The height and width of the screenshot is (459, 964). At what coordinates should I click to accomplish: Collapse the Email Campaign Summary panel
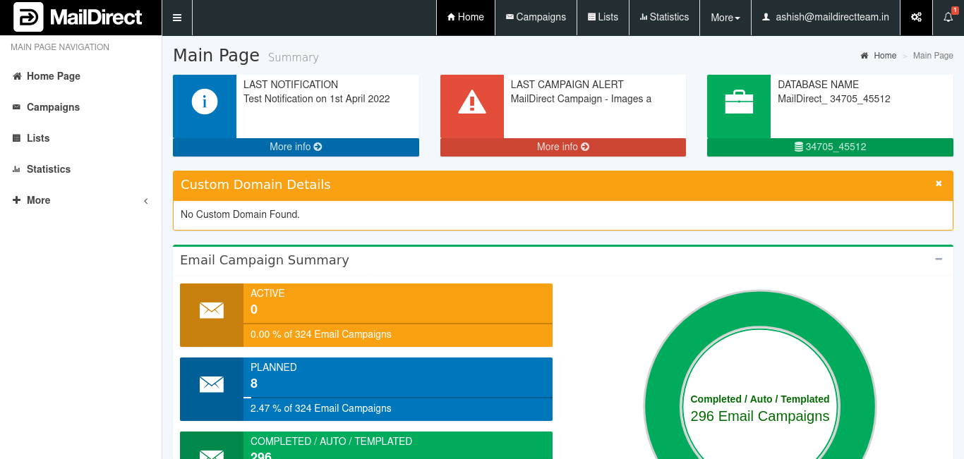(x=939, y=259)
